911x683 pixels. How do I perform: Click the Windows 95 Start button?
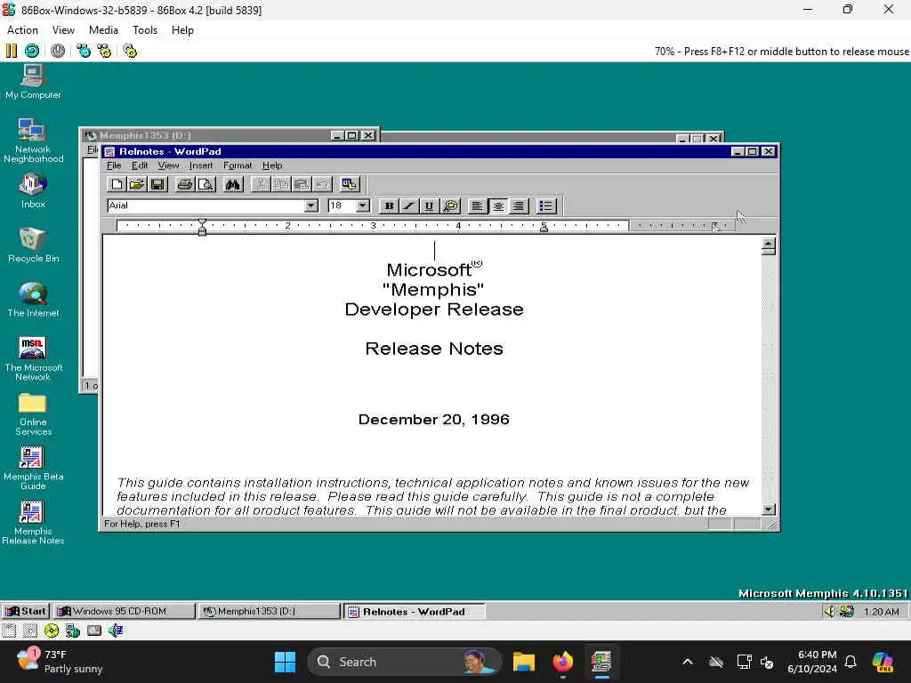point(26,611)
